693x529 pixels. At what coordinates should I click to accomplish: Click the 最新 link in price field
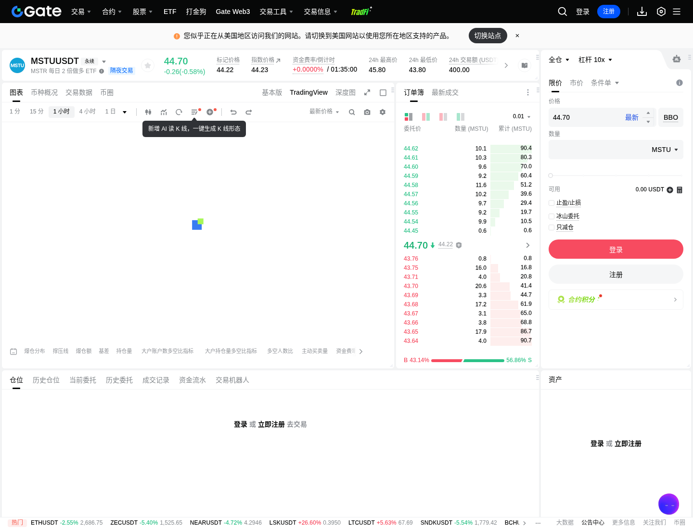click(x=632, y=117)
